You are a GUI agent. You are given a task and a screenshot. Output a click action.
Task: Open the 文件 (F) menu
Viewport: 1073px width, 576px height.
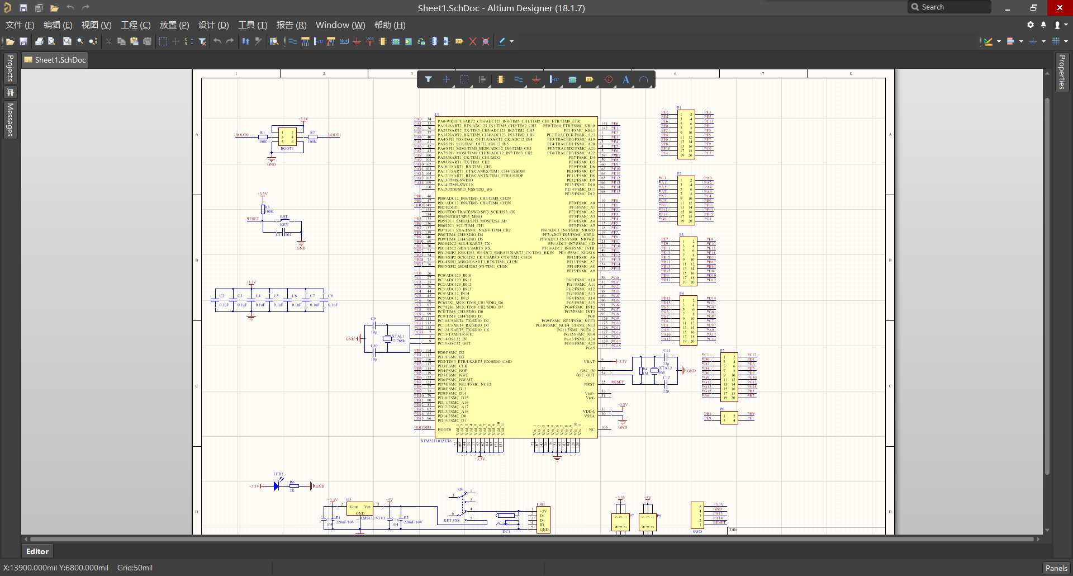coord(20,25)
